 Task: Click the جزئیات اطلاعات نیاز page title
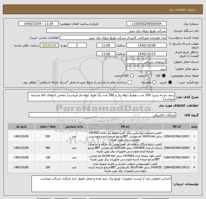182,10
